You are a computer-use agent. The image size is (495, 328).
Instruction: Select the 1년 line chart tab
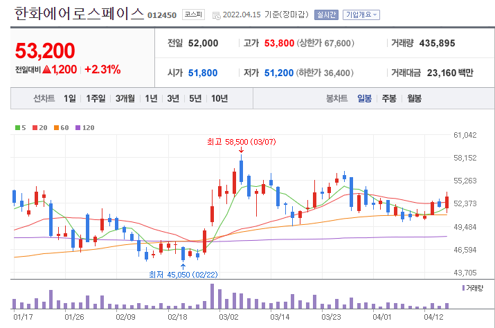coord(151,98)
